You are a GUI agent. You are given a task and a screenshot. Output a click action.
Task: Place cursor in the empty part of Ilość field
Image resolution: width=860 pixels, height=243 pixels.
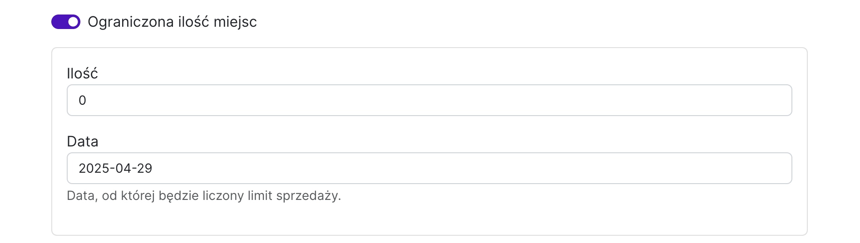[454, 100]
